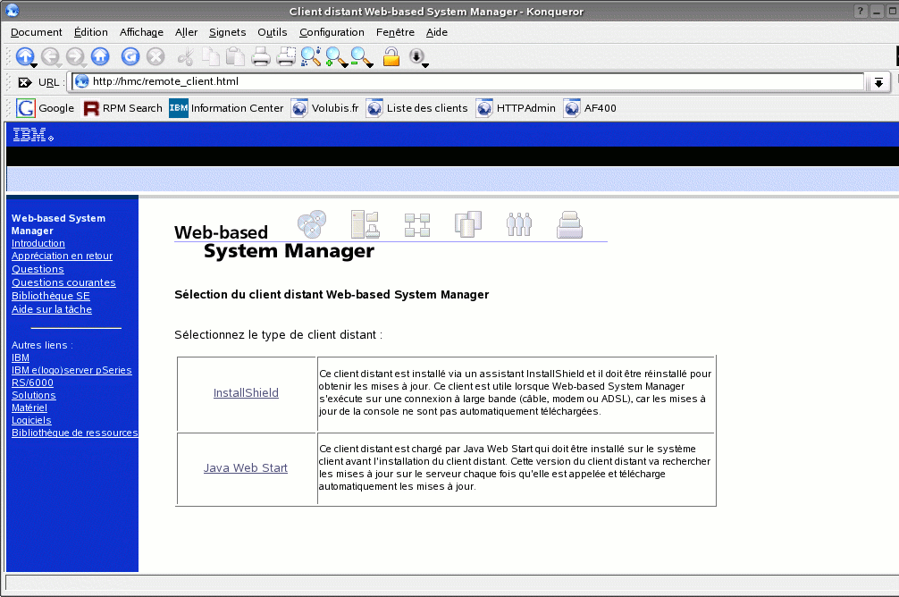Open the Signets menu

[227, 32]
